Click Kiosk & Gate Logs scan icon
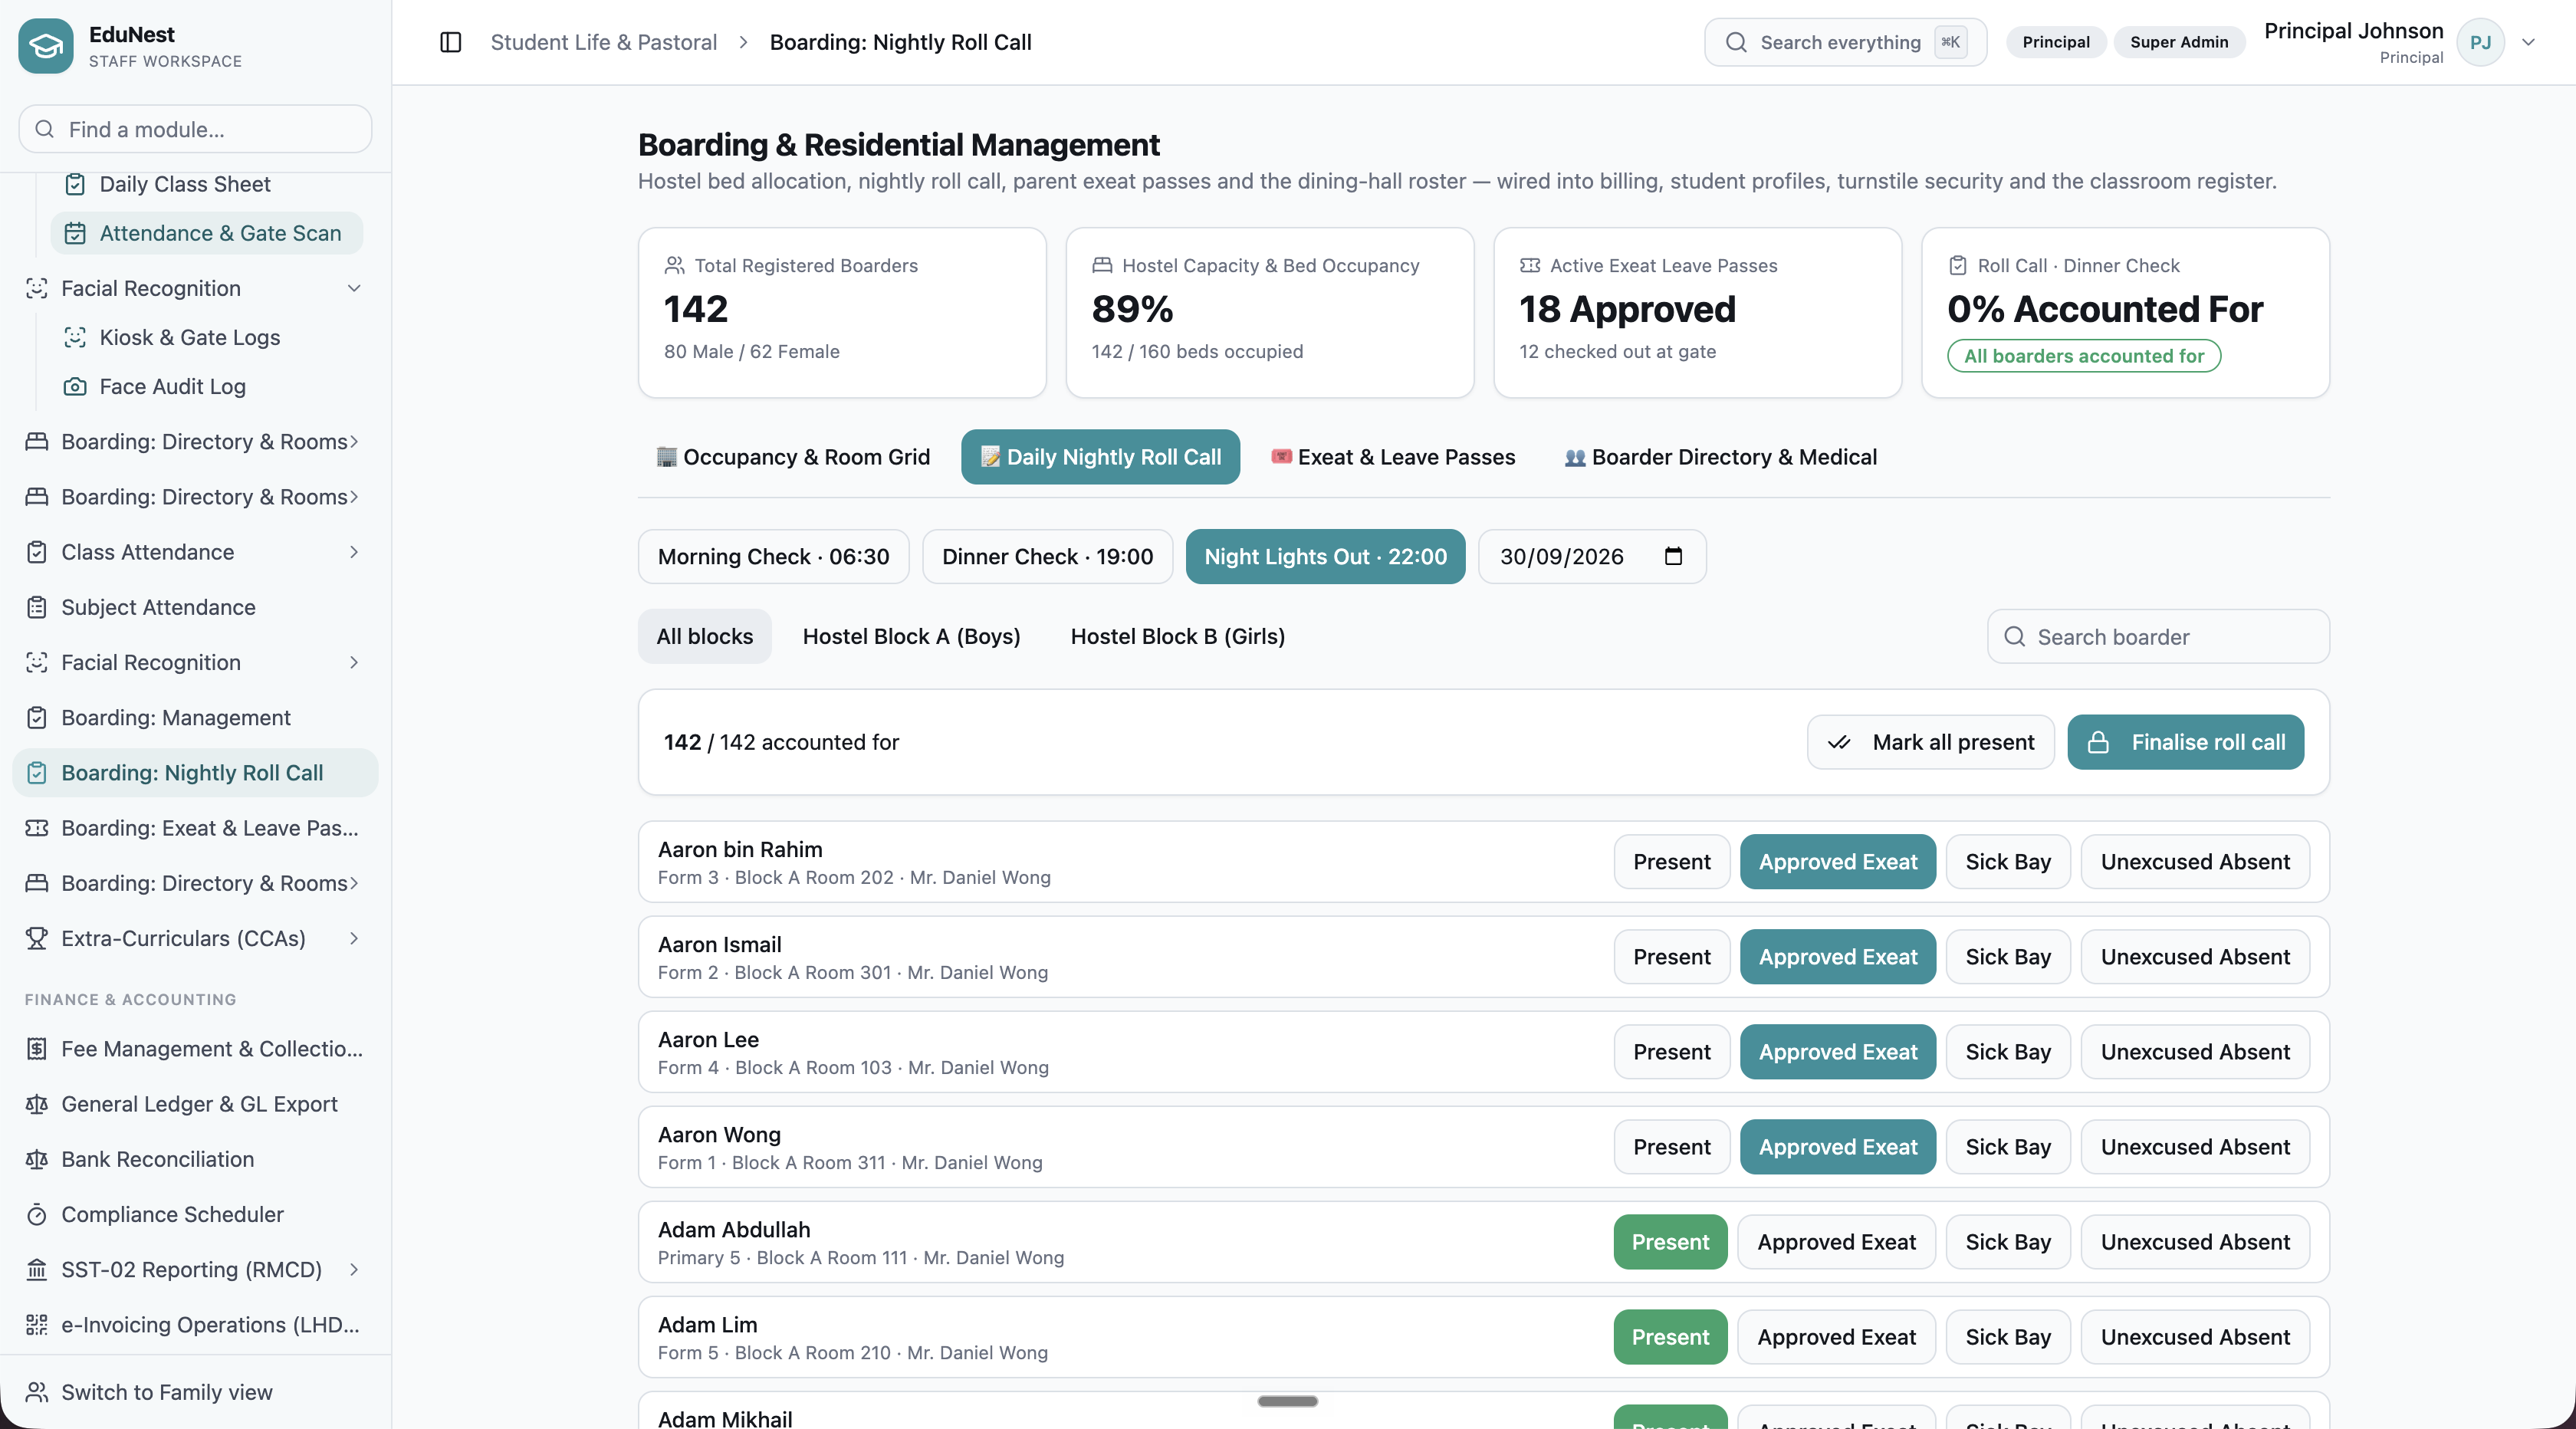 pos(75,337)
